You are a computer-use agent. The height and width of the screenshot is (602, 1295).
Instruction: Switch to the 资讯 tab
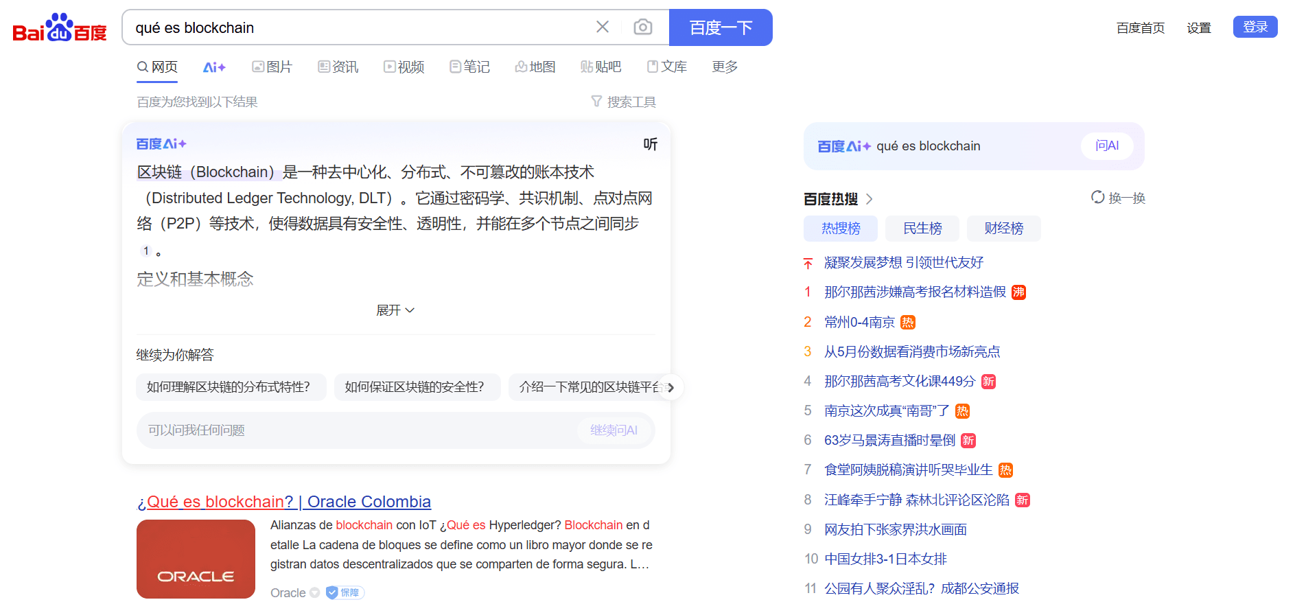click(338, 67)
